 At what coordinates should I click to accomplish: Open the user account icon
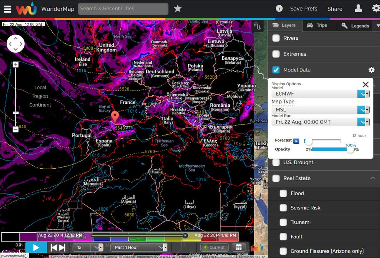pyautogui.click(x=358, y=9)
